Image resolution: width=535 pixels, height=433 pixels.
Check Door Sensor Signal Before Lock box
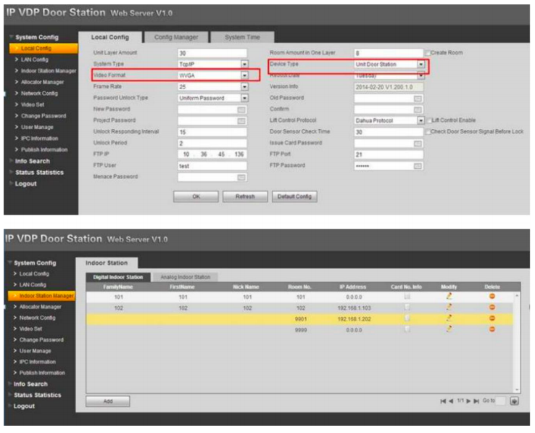tap(428, 132)
